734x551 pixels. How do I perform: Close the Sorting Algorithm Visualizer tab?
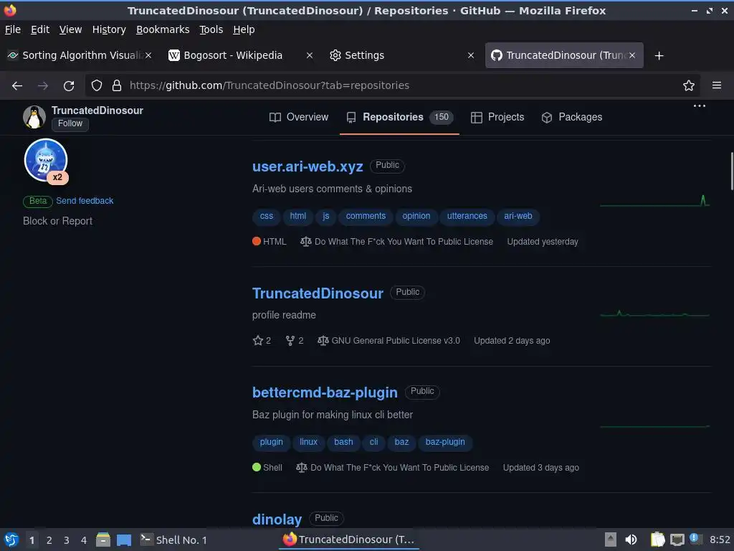(148, 56)
